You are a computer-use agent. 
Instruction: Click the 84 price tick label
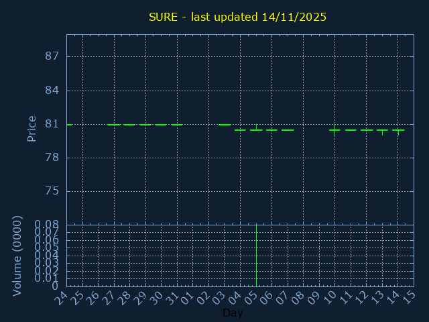[52, 91]
